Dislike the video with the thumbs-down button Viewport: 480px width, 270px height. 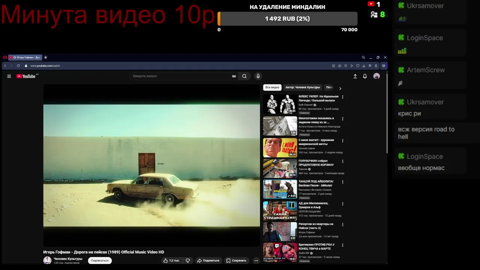click(x=188, y=261)
